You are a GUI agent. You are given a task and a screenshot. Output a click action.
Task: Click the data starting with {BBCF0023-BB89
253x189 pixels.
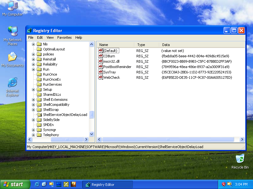[x=196, y=61]
